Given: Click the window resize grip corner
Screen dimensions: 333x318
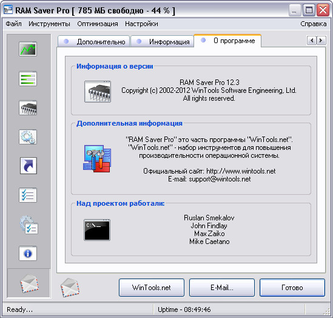Looking at the screenshot, I should [326, 311].
